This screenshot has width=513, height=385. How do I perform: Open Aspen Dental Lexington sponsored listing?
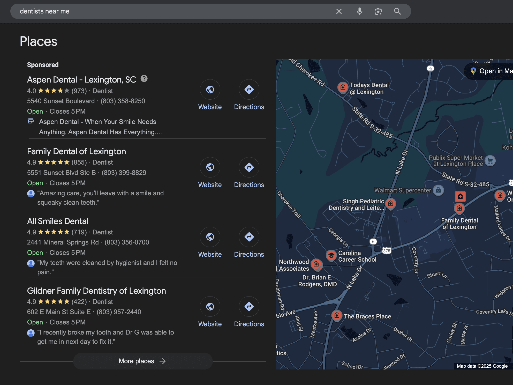81,80
